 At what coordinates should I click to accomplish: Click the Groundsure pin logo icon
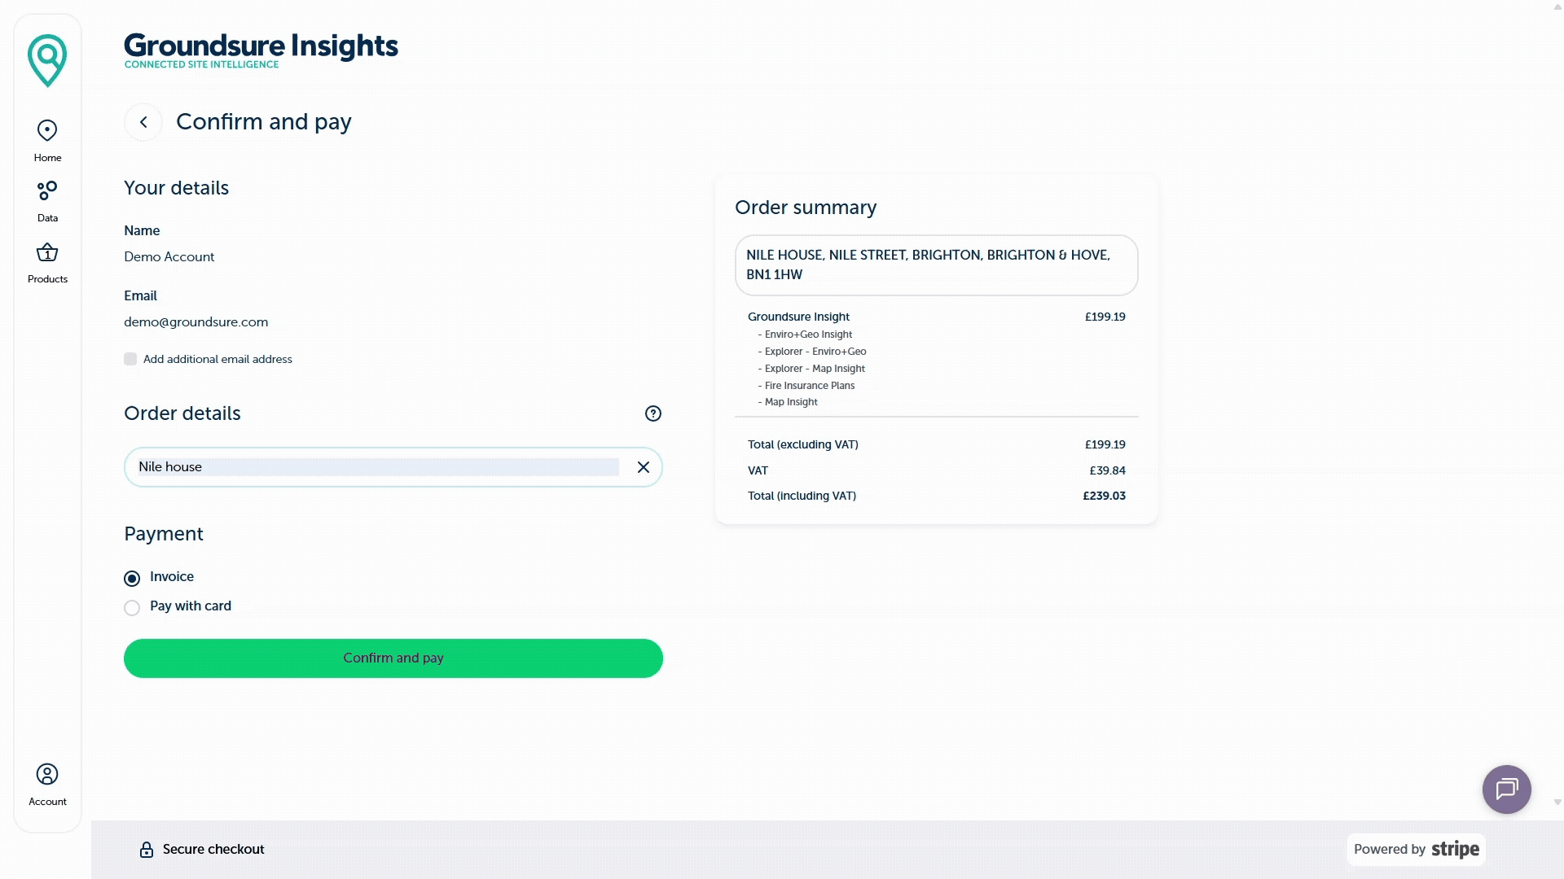click(47, 60)
